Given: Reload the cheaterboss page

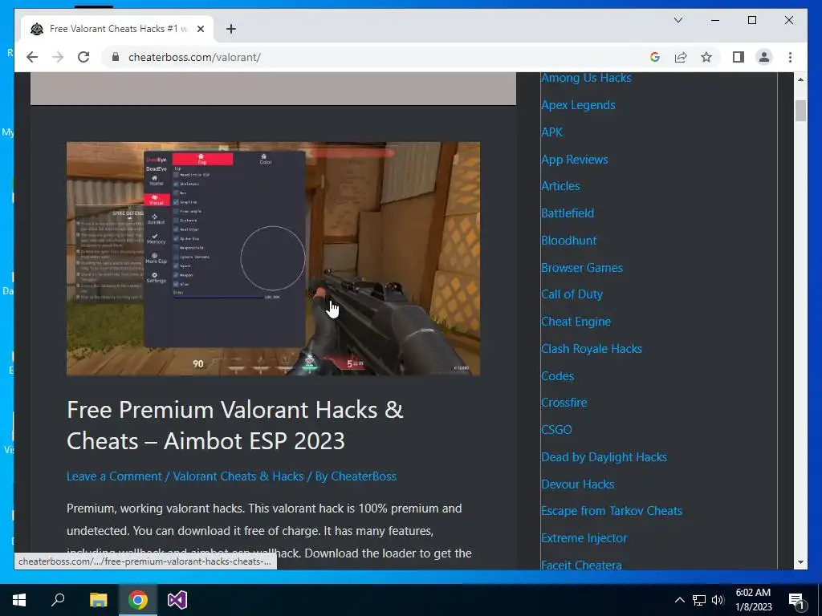Looking at the screenshot, I should click(x=83, y=57).
